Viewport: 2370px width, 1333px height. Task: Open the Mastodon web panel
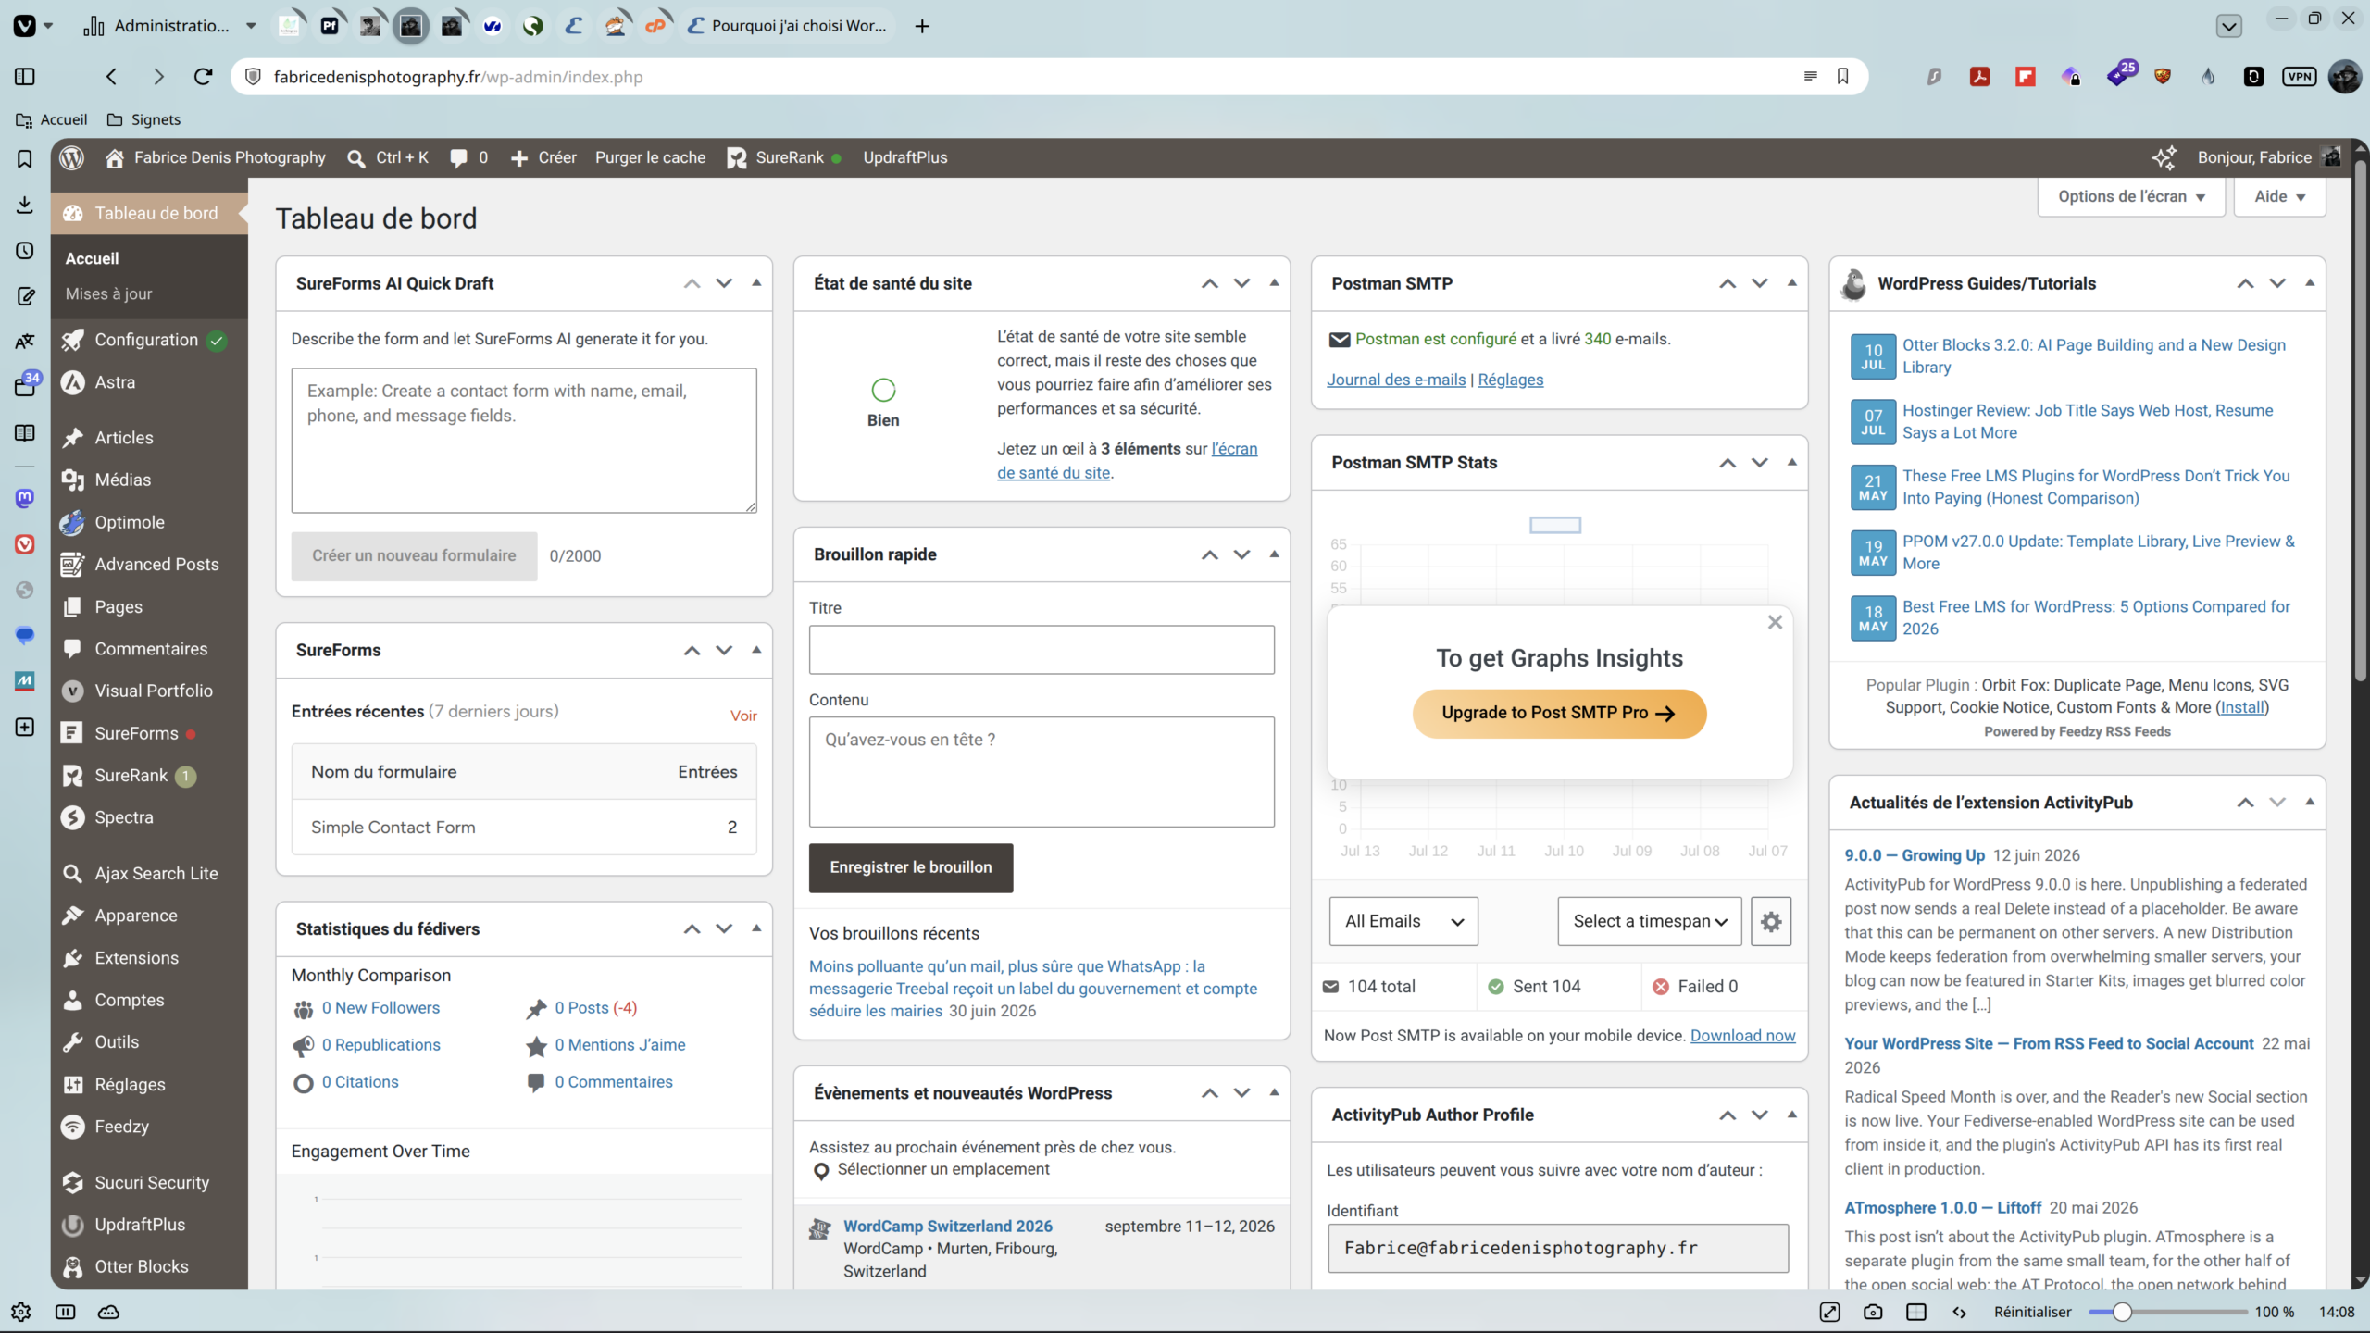point(25,498)
